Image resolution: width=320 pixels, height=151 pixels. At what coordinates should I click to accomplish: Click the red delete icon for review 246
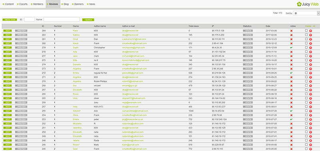[x=311, y=145]
